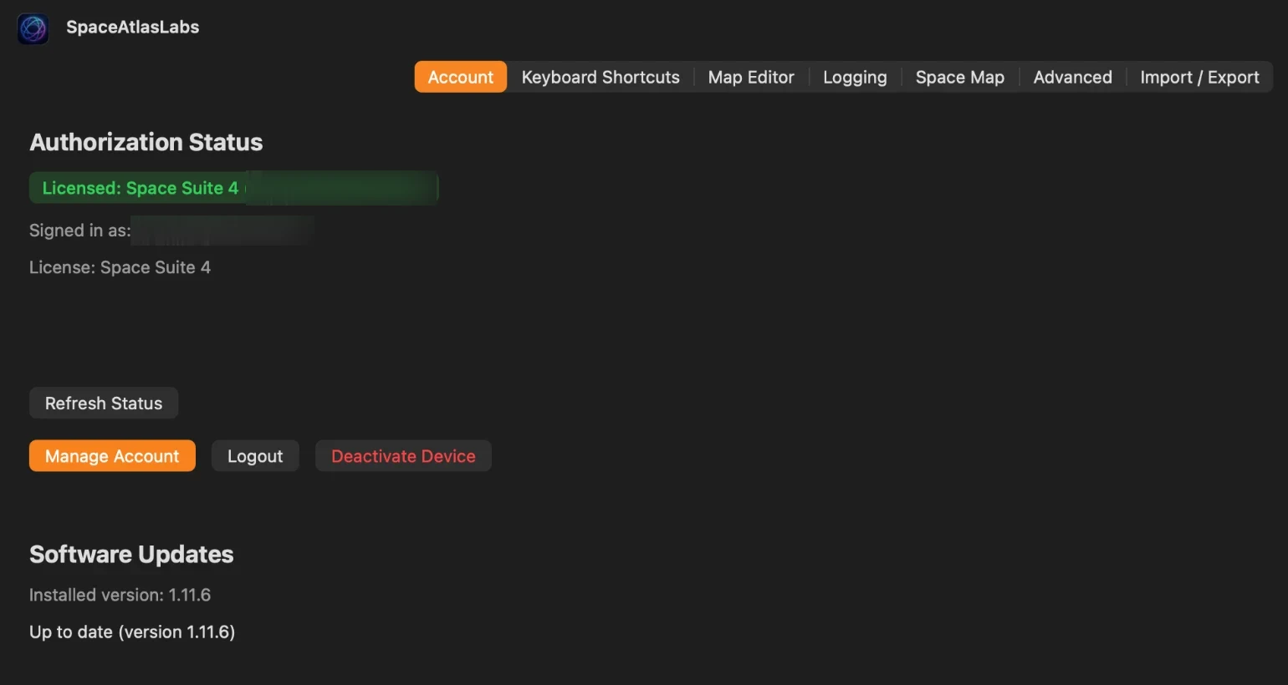This screenshot has width=1288, height=685.
Task: Click the SpaceAtlasLabs app logo icon
Action: (33, 28)
